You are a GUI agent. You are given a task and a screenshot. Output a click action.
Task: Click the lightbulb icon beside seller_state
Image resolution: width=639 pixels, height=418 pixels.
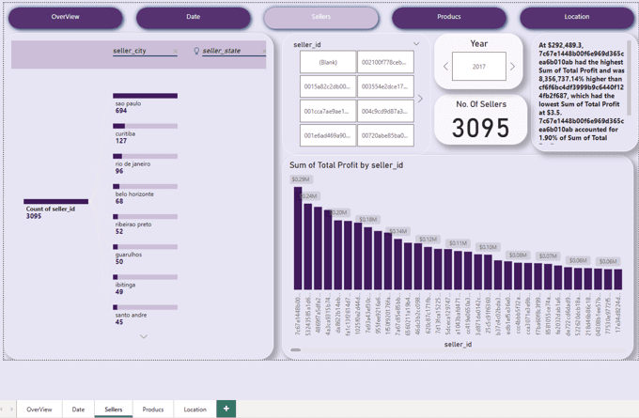(196, 51)
